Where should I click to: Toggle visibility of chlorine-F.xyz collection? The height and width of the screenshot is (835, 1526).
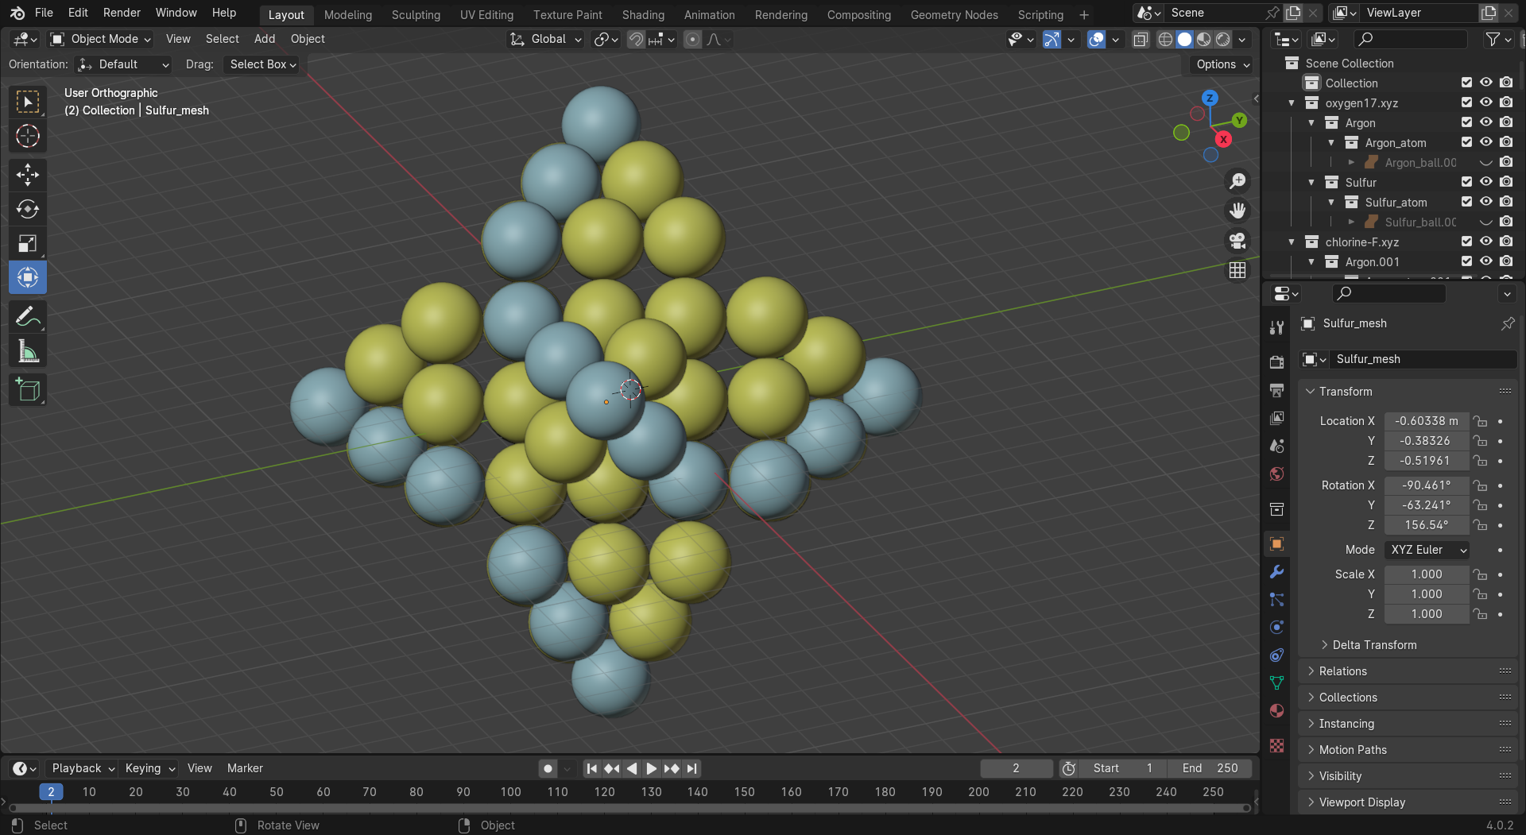[1485, 242]
